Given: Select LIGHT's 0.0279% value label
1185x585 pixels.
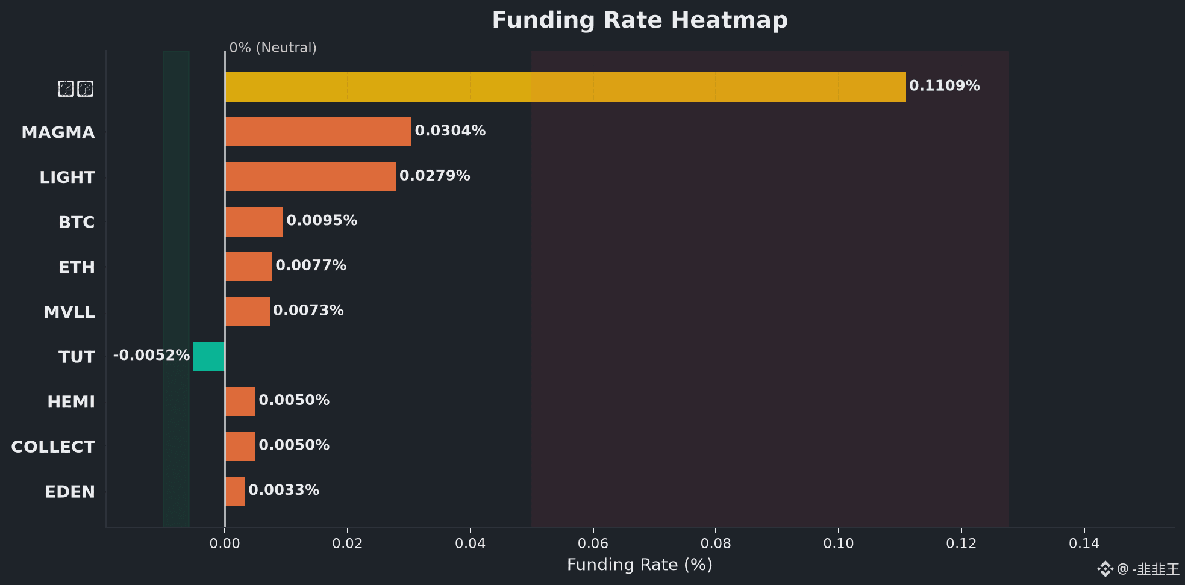Looking at the screenshot, I should (435, 176).
